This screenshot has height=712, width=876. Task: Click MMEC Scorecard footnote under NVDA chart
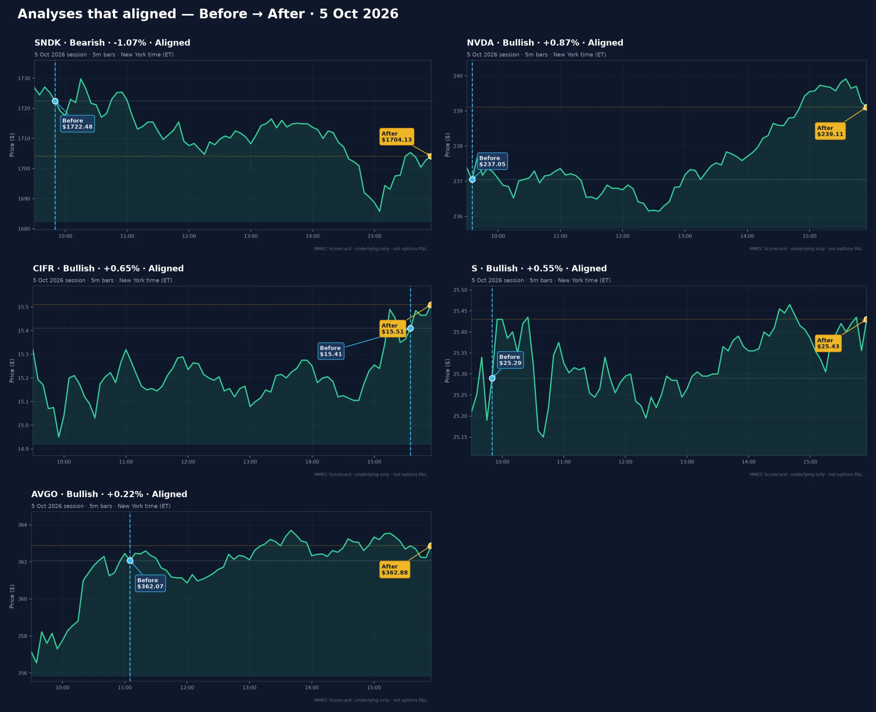click(806, 249)
